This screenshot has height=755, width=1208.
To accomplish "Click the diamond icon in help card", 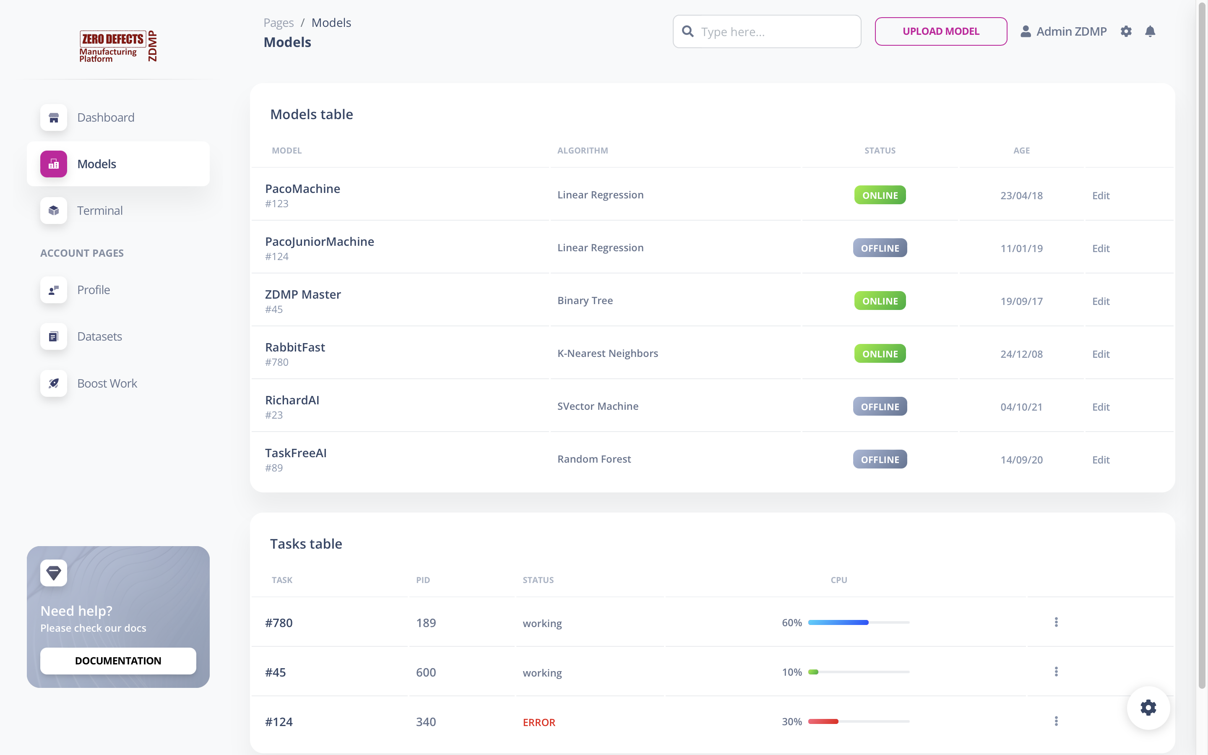I will pos(53,573).
